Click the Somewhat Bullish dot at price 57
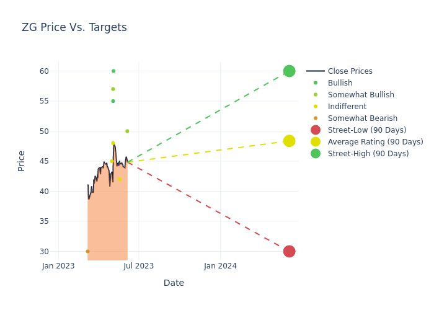434x310 pixels. tap(113, 89)
